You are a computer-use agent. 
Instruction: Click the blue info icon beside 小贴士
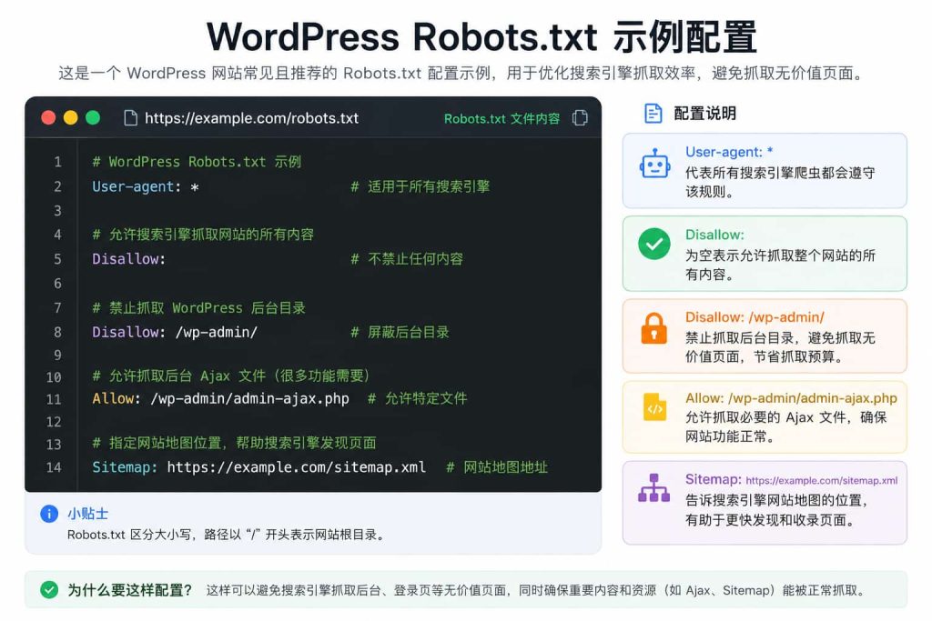point(49,514)
